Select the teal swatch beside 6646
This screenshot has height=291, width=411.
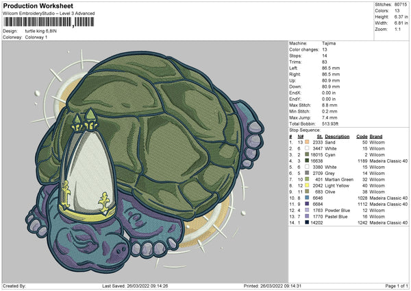307,198
